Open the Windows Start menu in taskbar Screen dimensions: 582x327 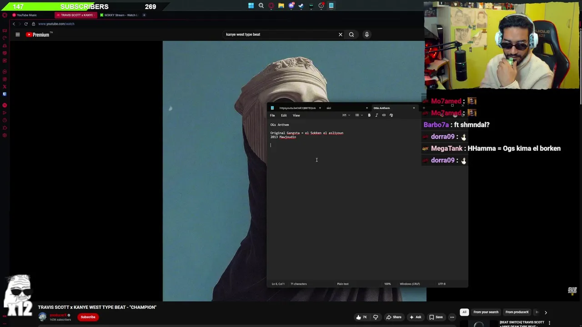(251, 5)
